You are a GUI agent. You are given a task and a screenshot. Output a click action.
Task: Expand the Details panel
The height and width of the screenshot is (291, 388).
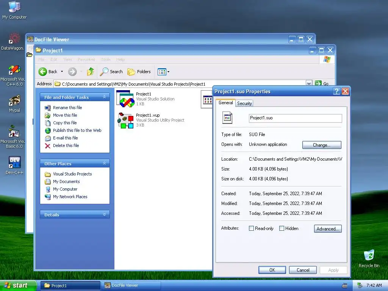pyautogui.click(x=105, y=214)
